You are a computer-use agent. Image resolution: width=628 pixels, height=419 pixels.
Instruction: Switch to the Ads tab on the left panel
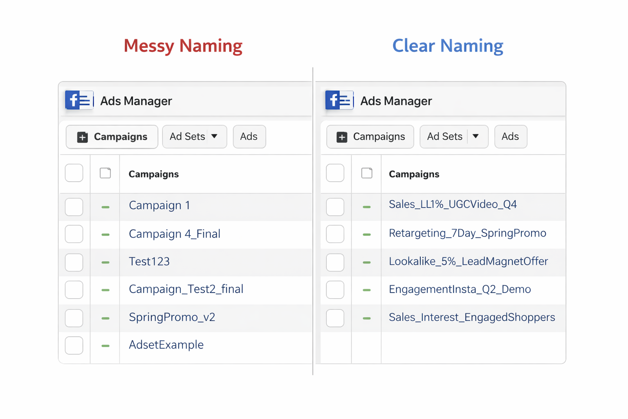[249, 137]
